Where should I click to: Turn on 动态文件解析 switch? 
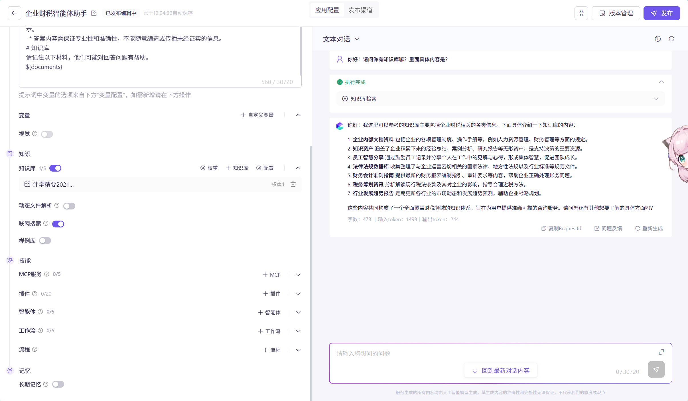pos(69,206)
